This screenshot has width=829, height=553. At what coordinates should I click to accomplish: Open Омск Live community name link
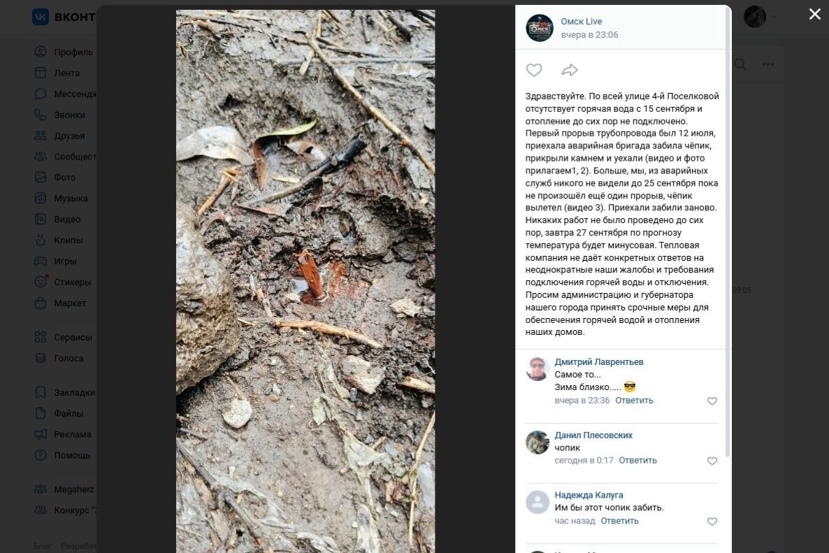point(581,22)
